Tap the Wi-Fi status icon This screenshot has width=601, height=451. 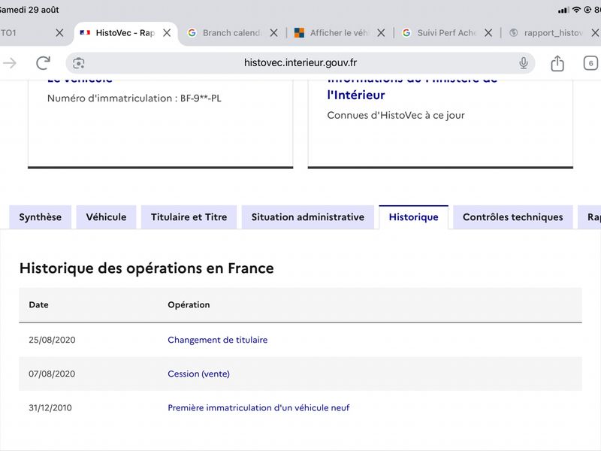tap(576, 10)
